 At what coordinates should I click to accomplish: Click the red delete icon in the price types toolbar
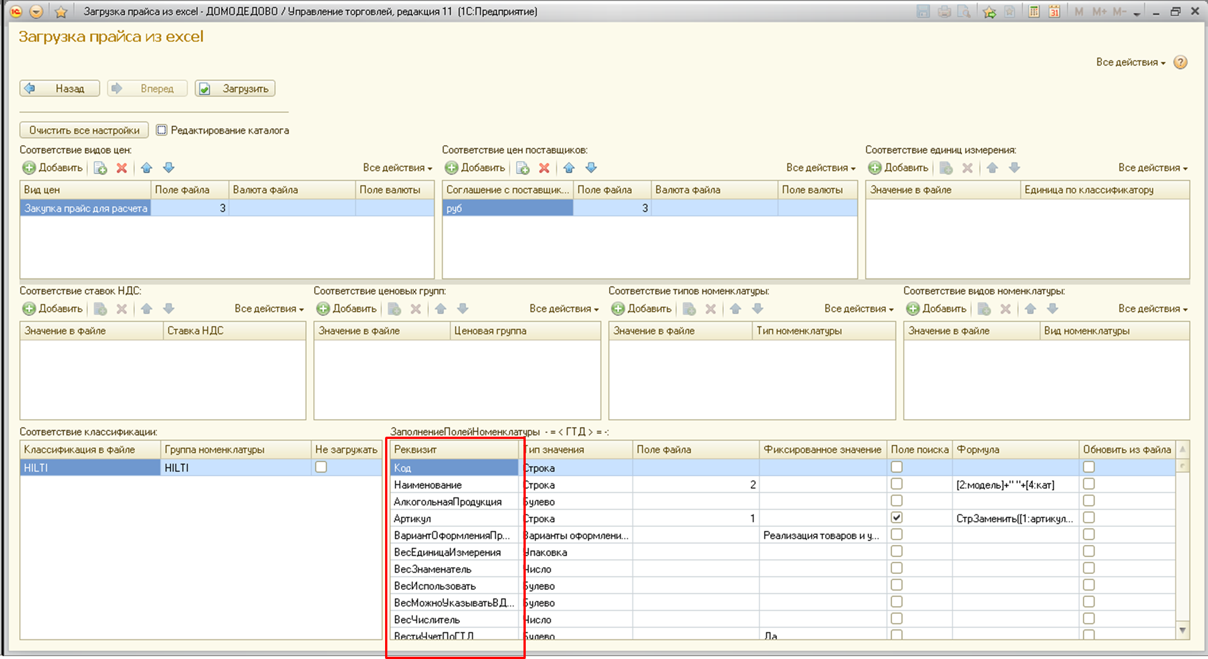(x=121, y=168)
